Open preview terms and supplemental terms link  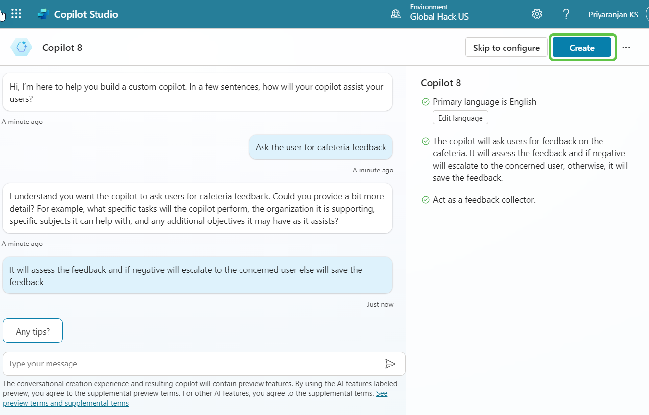[66, 403]
